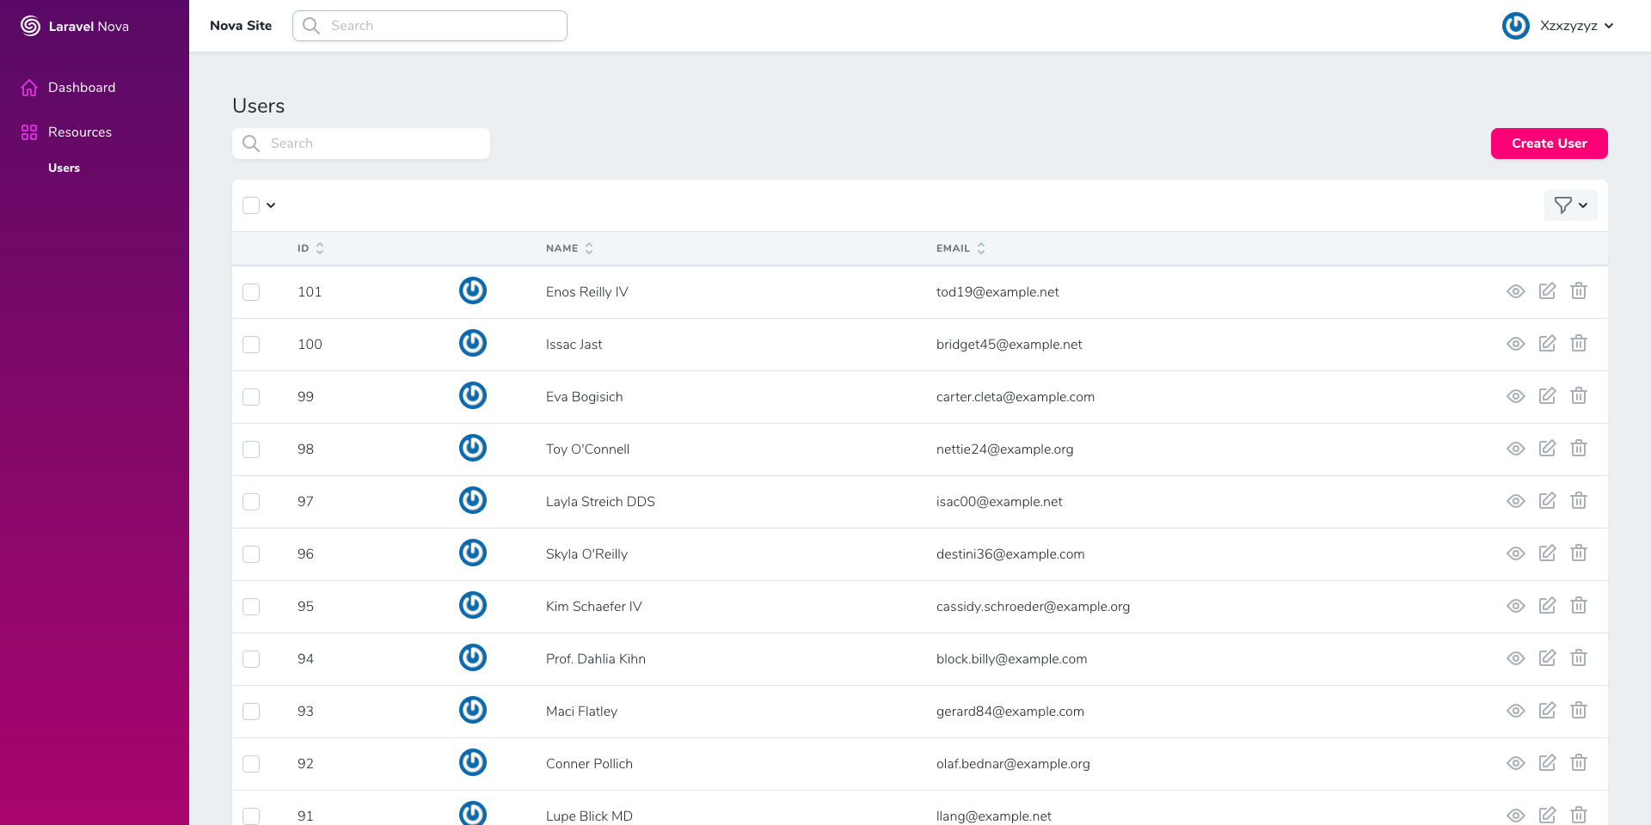This screenshot has width=1651, height=825.
Task: Delete Layla Streich DDS row
Action: tap(1579, 500)
